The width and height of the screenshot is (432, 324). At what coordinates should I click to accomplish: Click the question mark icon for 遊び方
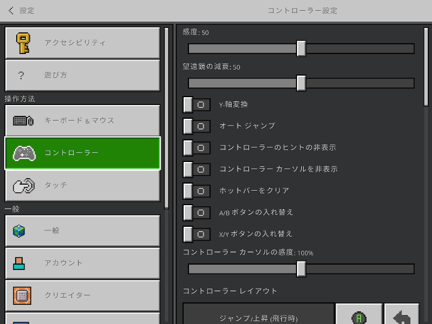point(21,75)
